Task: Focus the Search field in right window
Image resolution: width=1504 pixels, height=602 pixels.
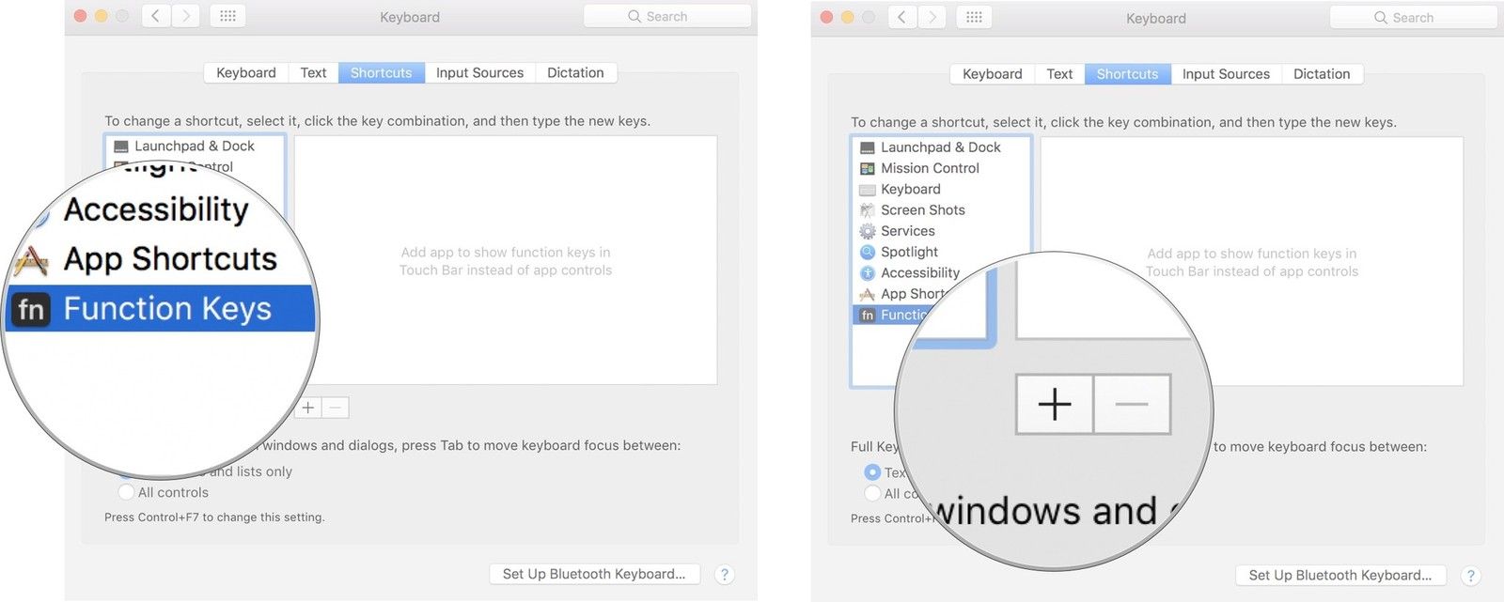Action: point(1413,18)
